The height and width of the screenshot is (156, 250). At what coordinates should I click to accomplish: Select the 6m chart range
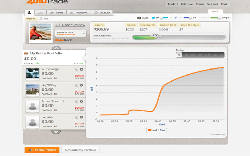(x=208, y=55)
